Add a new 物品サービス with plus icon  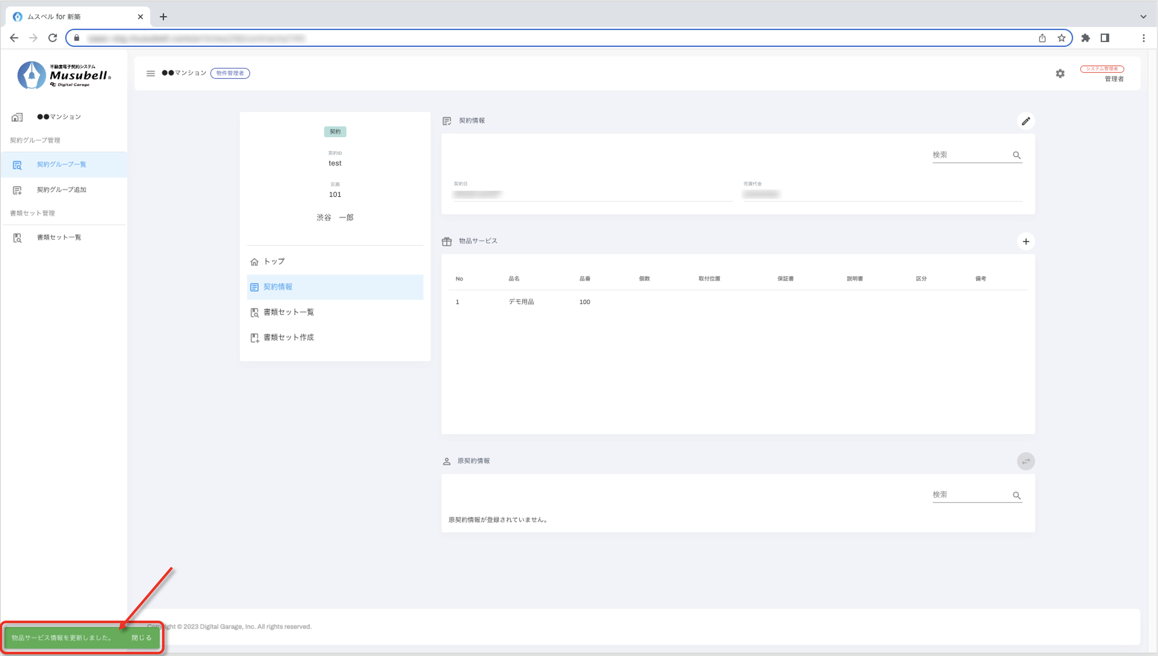coord(1025,242)
